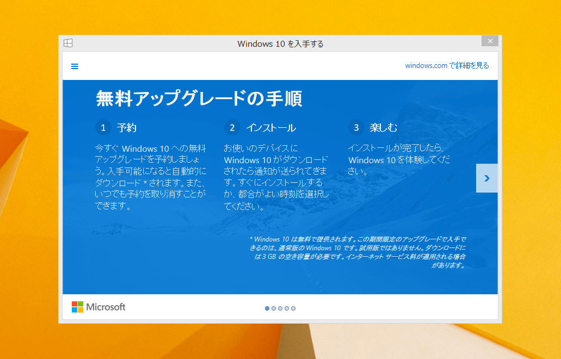Screen dimensions: 561x359
Task: Close the Windows 10 を入手する window
Action: tap(490, 41)
